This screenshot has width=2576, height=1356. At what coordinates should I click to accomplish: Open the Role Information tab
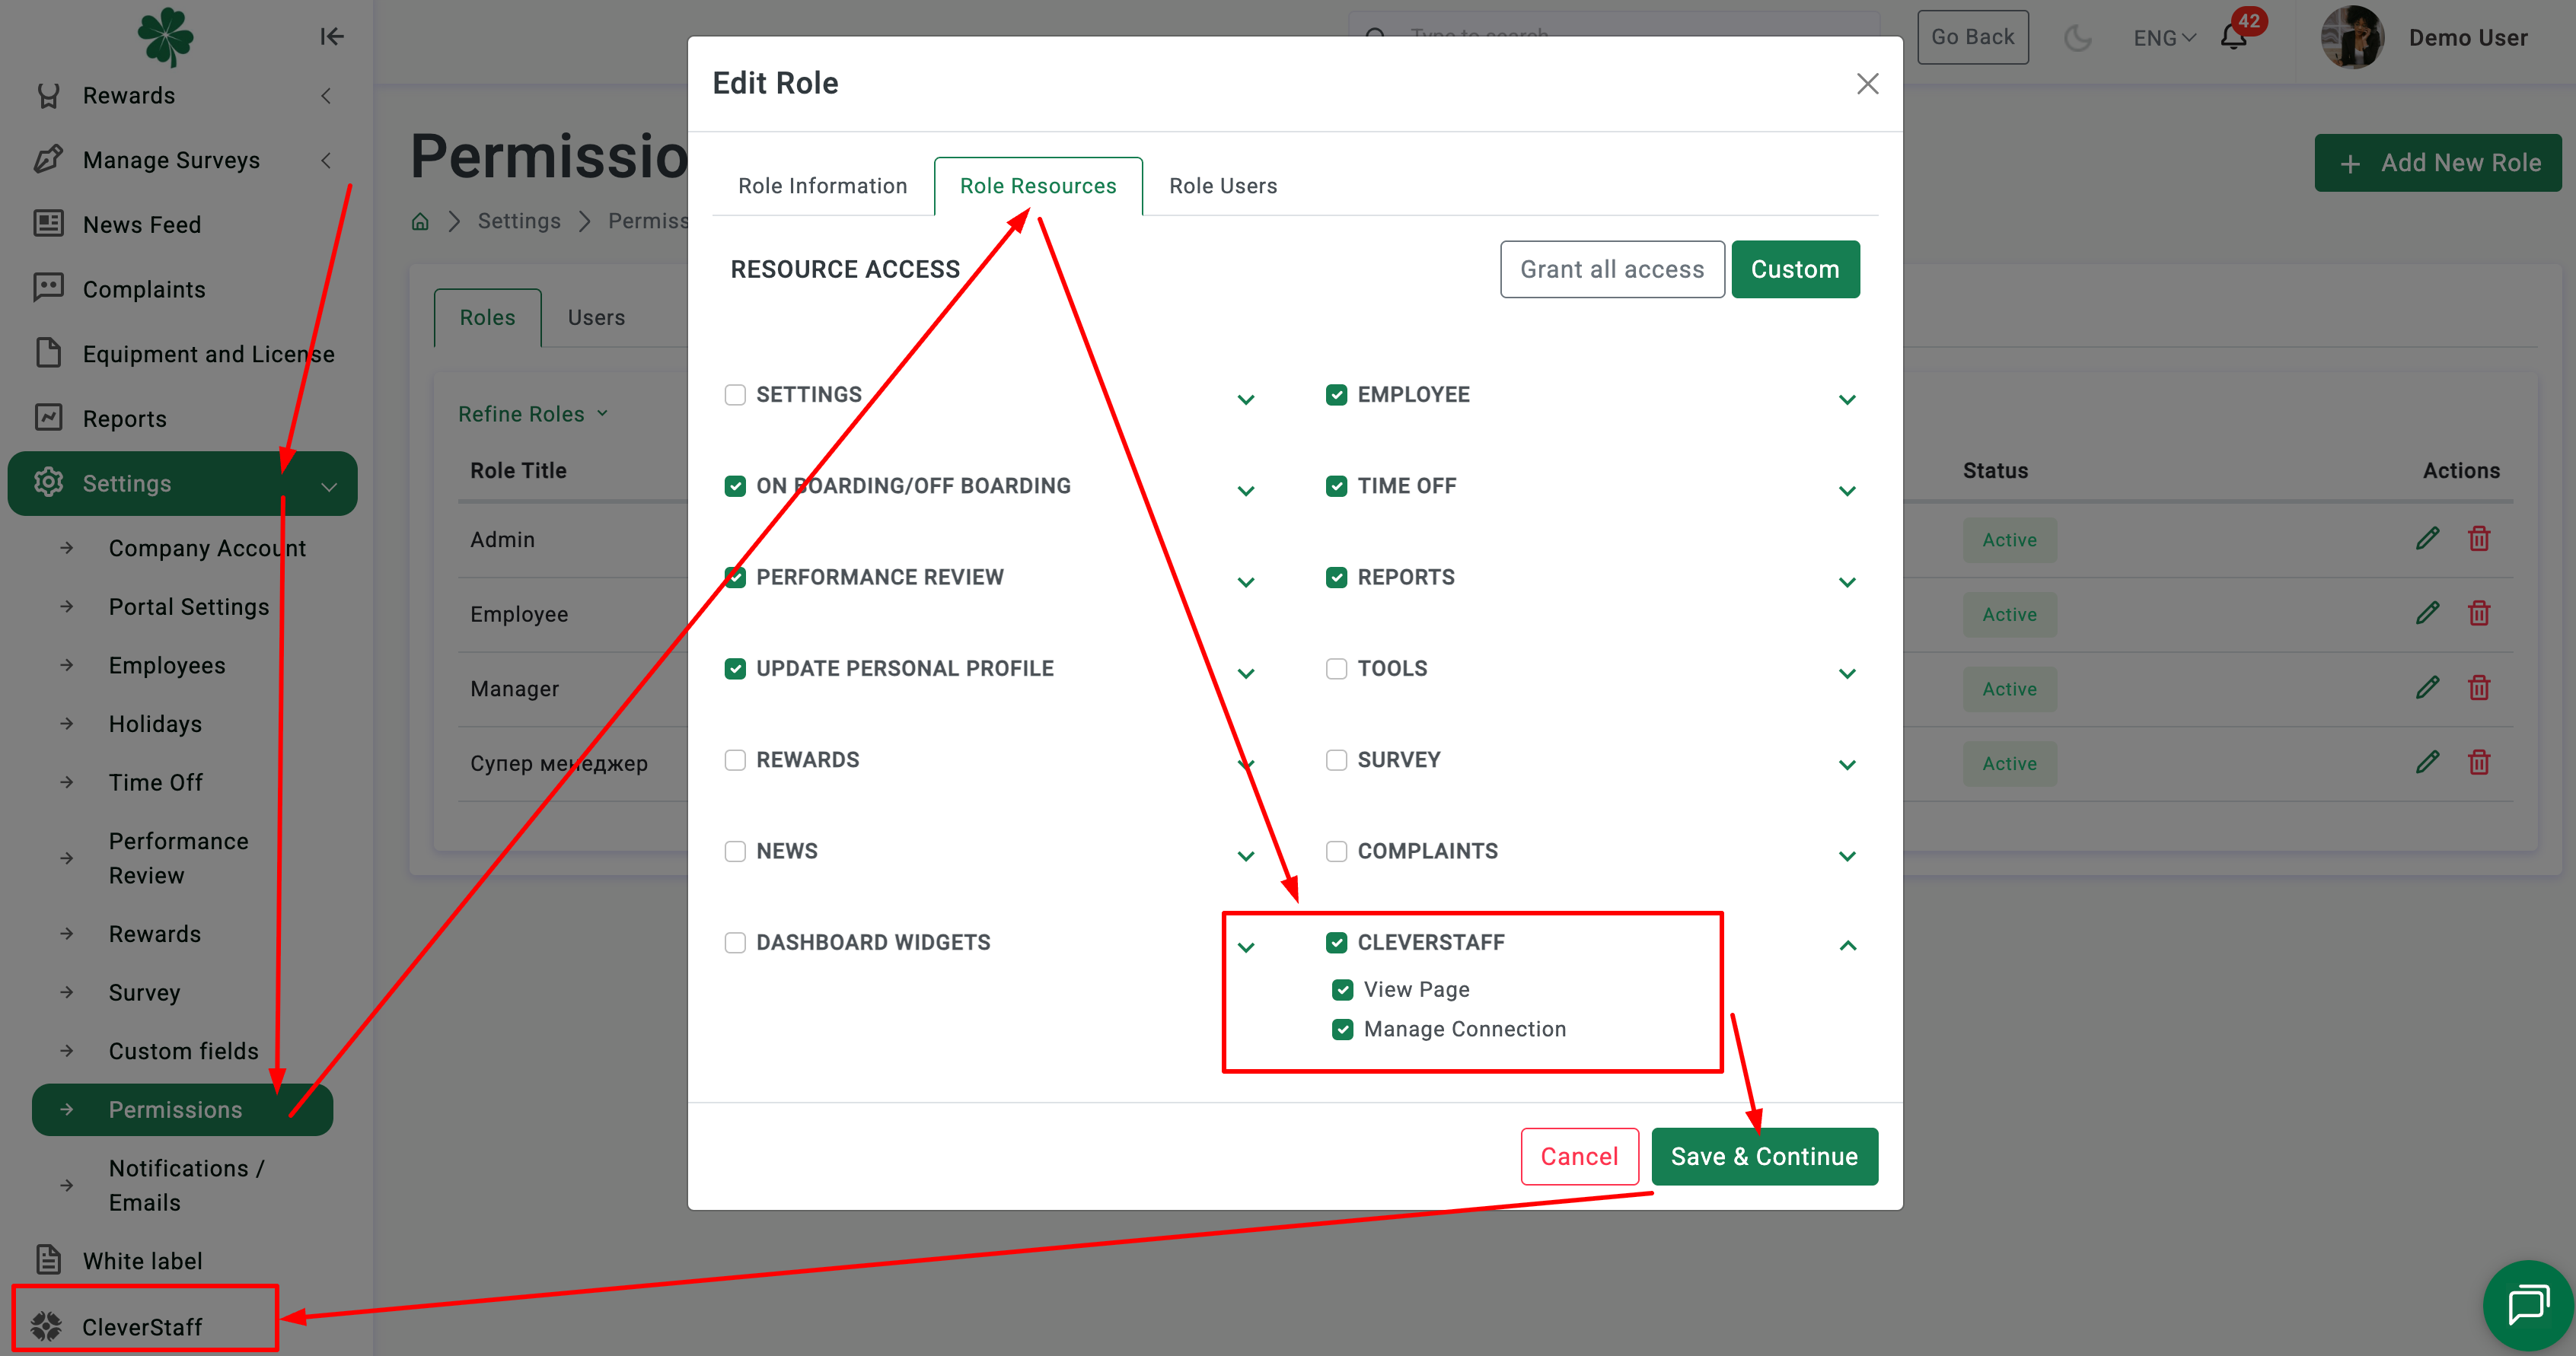[822, 186]
